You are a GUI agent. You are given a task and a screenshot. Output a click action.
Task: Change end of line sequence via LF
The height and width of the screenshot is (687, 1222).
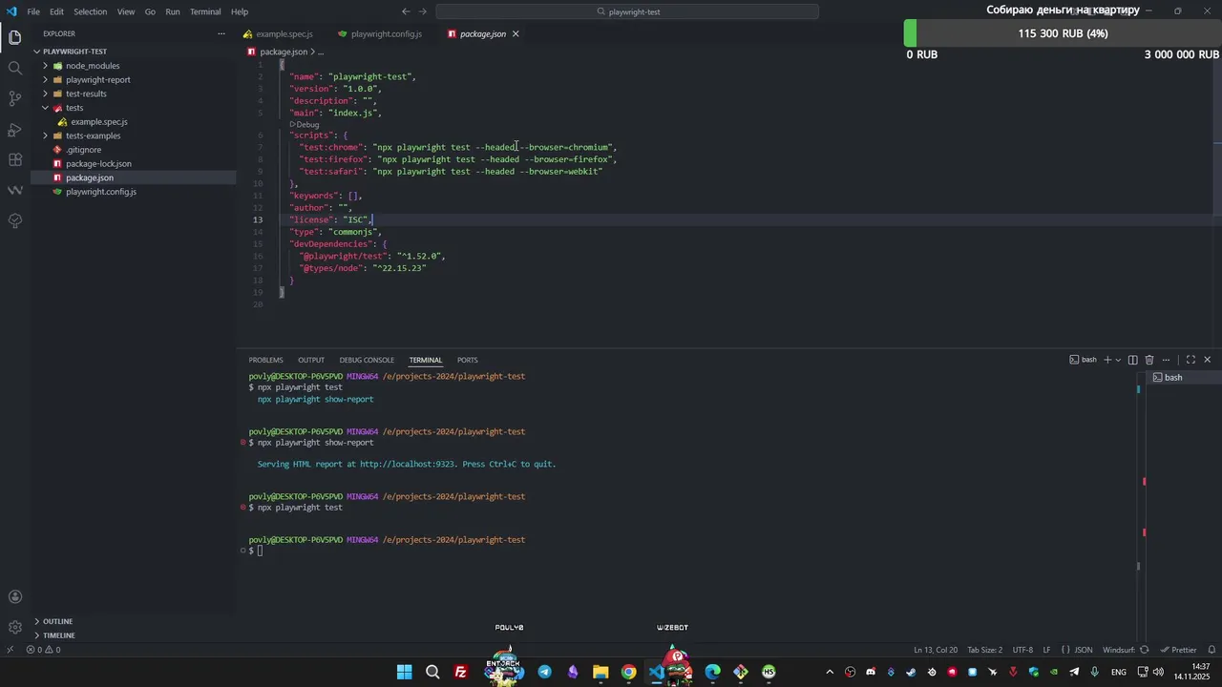tap(1046, 650)
